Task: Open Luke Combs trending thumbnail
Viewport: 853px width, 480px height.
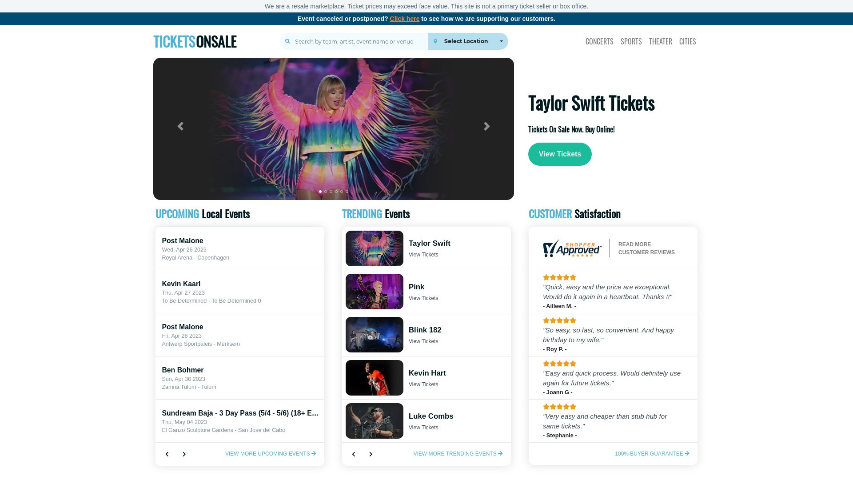Action: (375, 421)
